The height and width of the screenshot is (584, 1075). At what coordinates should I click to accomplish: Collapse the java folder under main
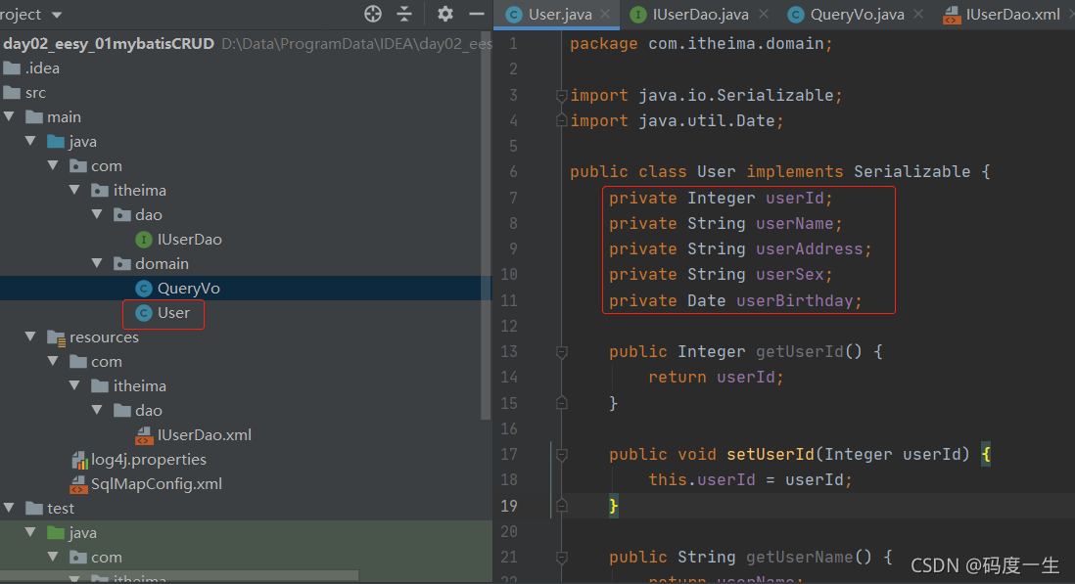[31, 141]
